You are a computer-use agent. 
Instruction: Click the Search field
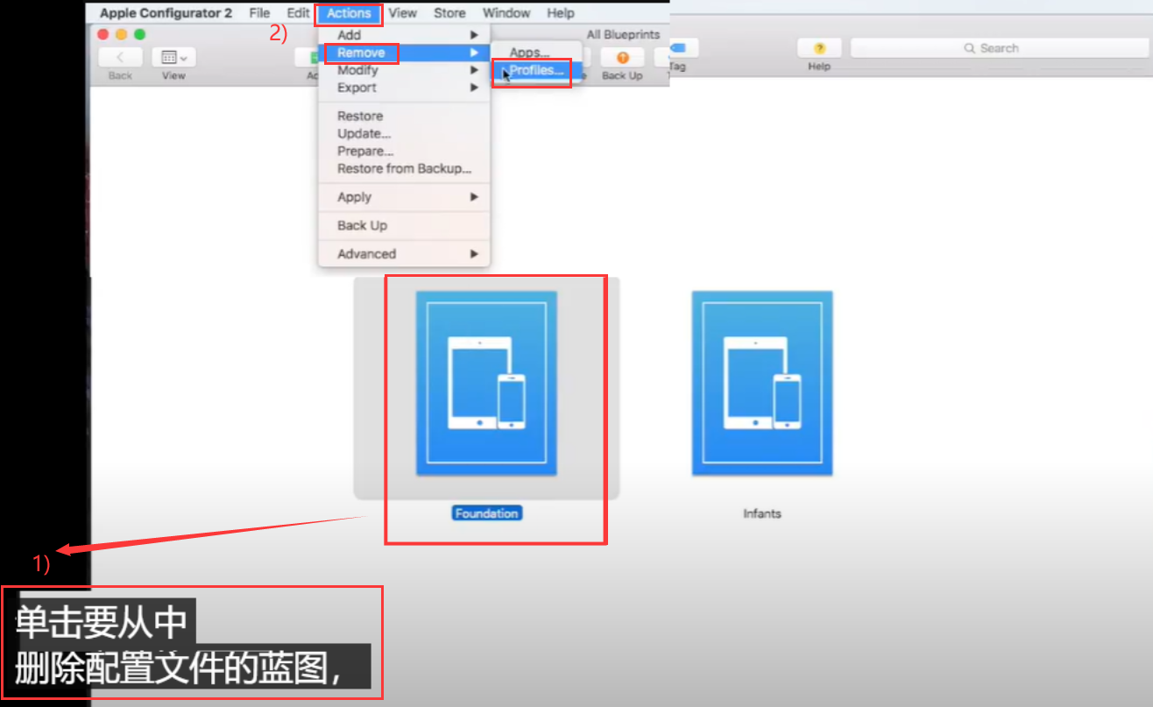(x=999, y=48)
